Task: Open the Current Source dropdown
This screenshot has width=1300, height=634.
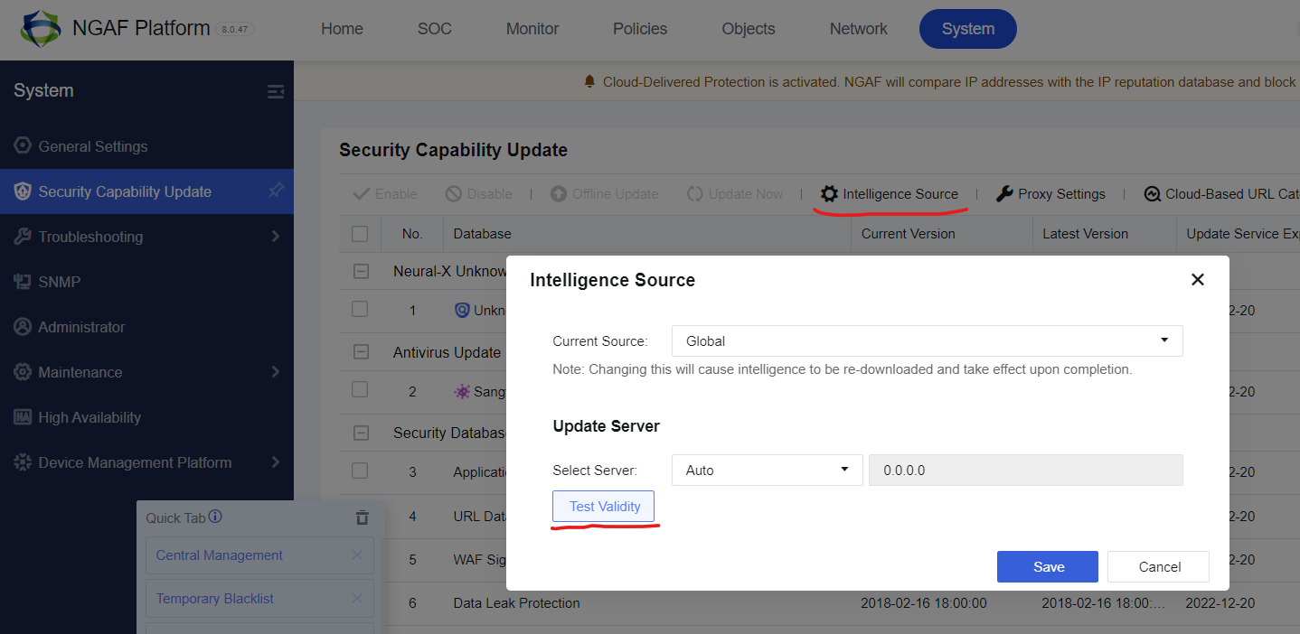Action: [x=927, y=341]
